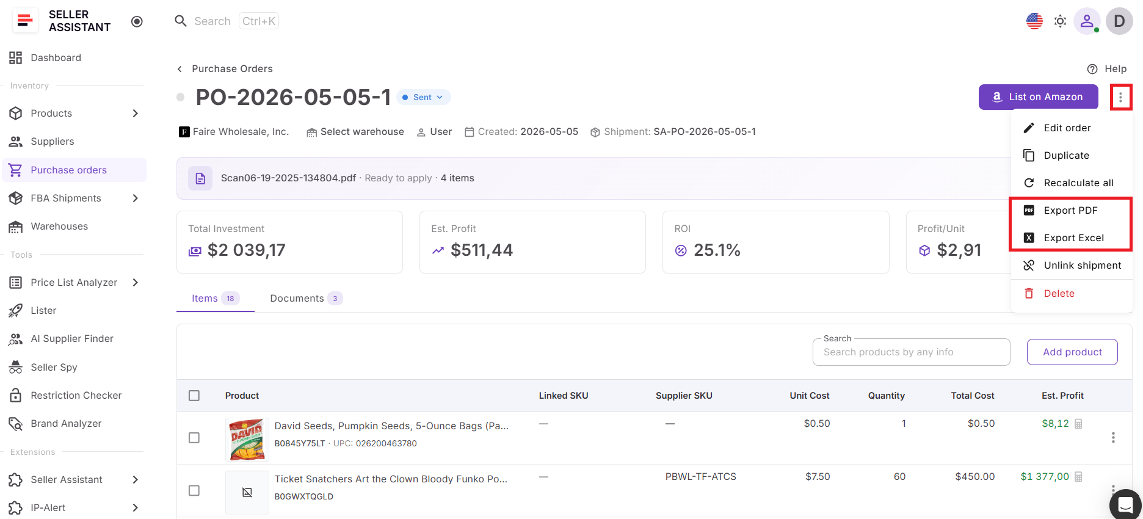The image size is (1143, 519).
Task: Select warehouse for this order
Action: (x=355, y=132)
